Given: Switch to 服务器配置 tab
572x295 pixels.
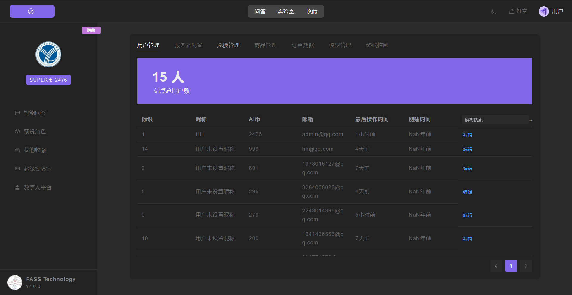Looking at the screenshot, I should click(x=188, y=45).
